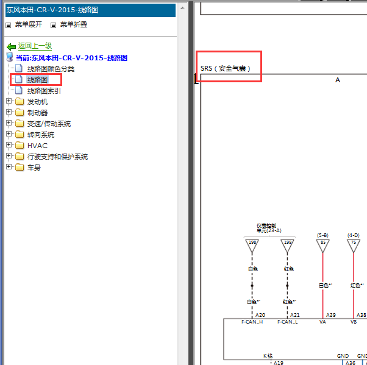Image resolution: width=367 pixels, height=365 pixels.
Task: Click the 制动器 folder icon
Action: click(20, 113)
